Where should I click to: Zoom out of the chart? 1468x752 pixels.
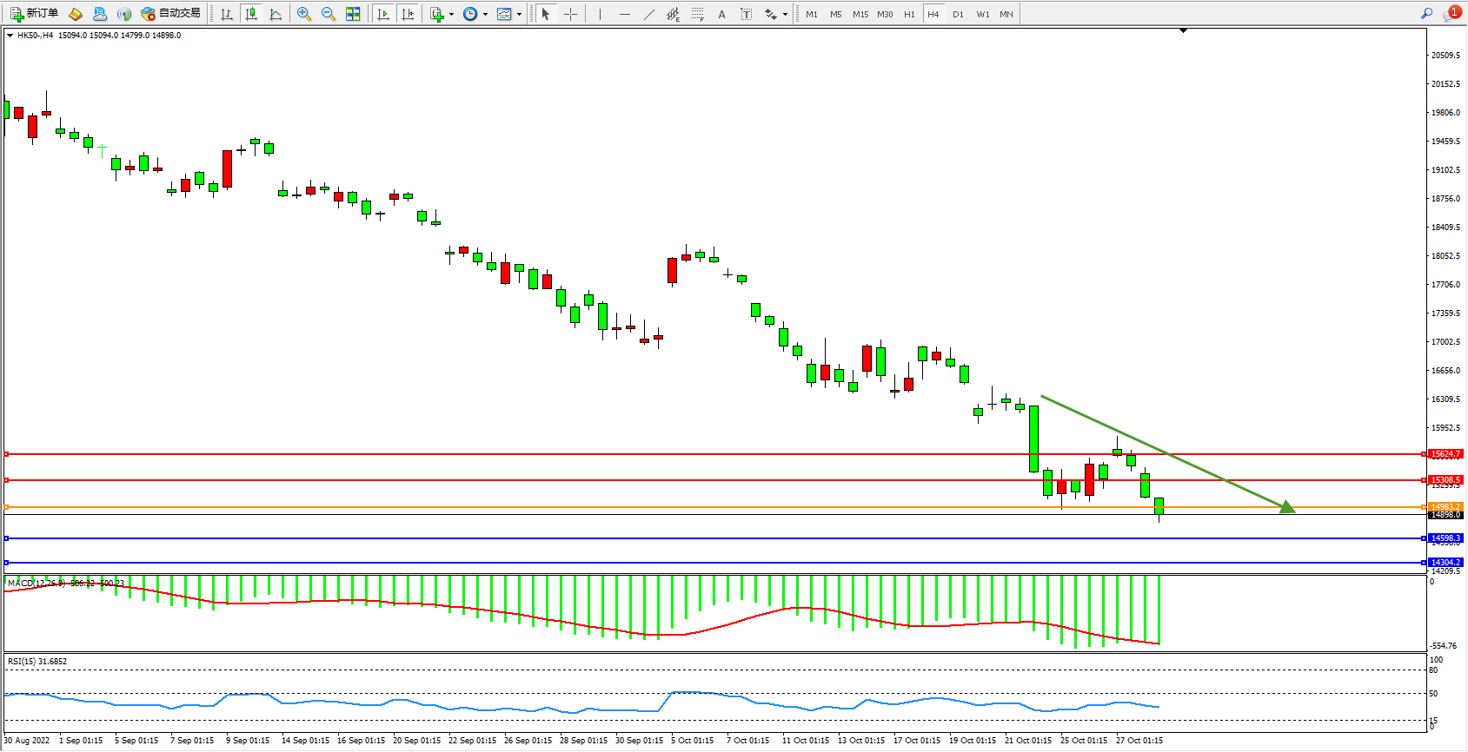(328, 14)
